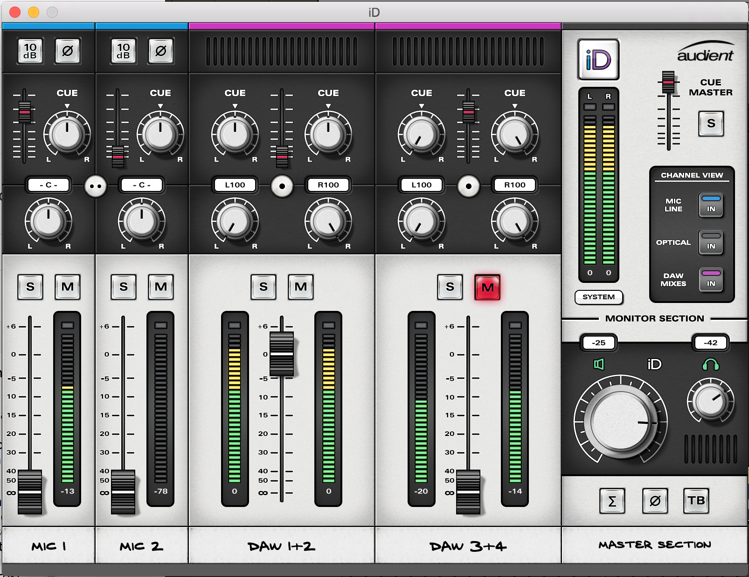Image resolution: width=749 pixels, height=577 pixels.
Task: Toggle Mic Line IN channel view
Action: pos(711,205)
